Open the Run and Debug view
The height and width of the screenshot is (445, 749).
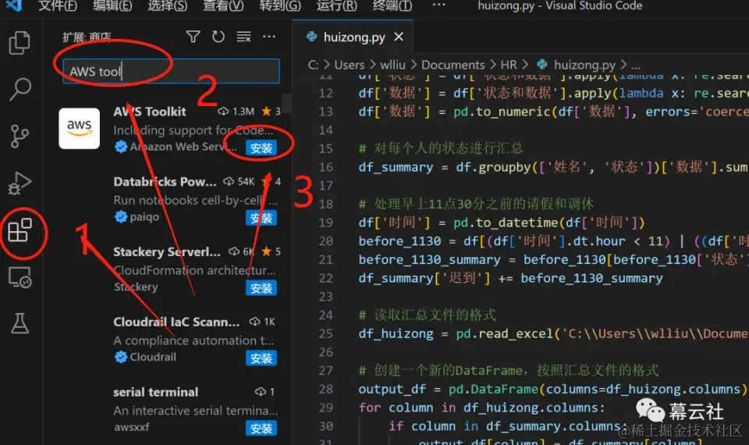(20, 183)
